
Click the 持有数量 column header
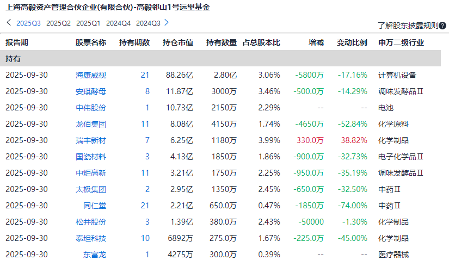(222, 42)
